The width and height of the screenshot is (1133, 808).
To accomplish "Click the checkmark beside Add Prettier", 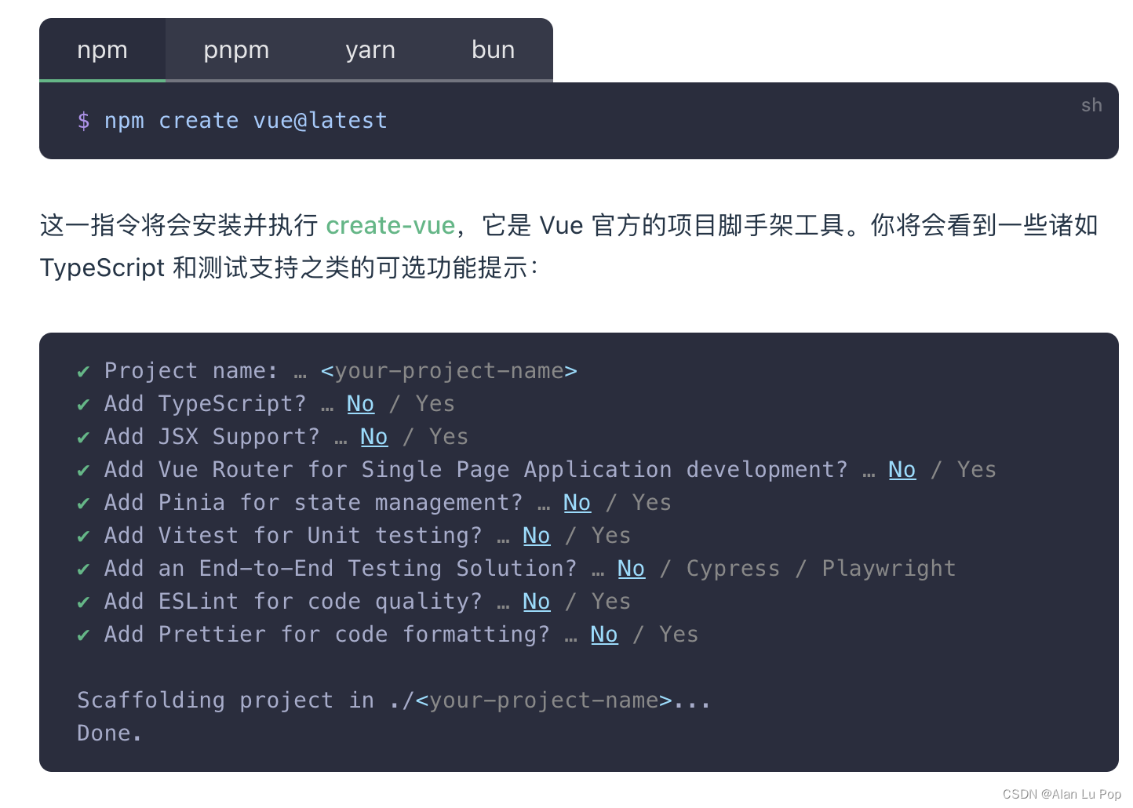I will point(83,634).
